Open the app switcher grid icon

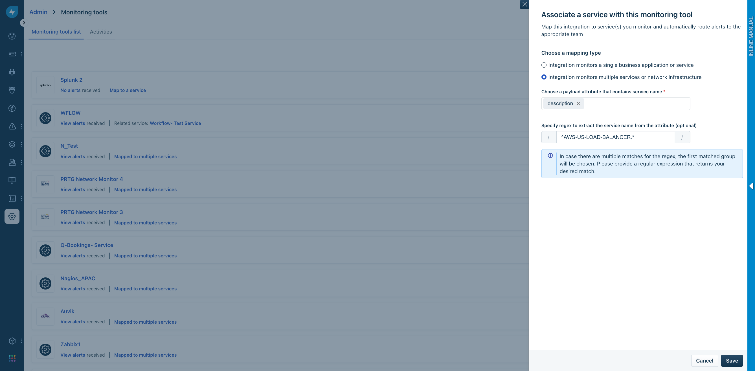[x=12, y=358]
